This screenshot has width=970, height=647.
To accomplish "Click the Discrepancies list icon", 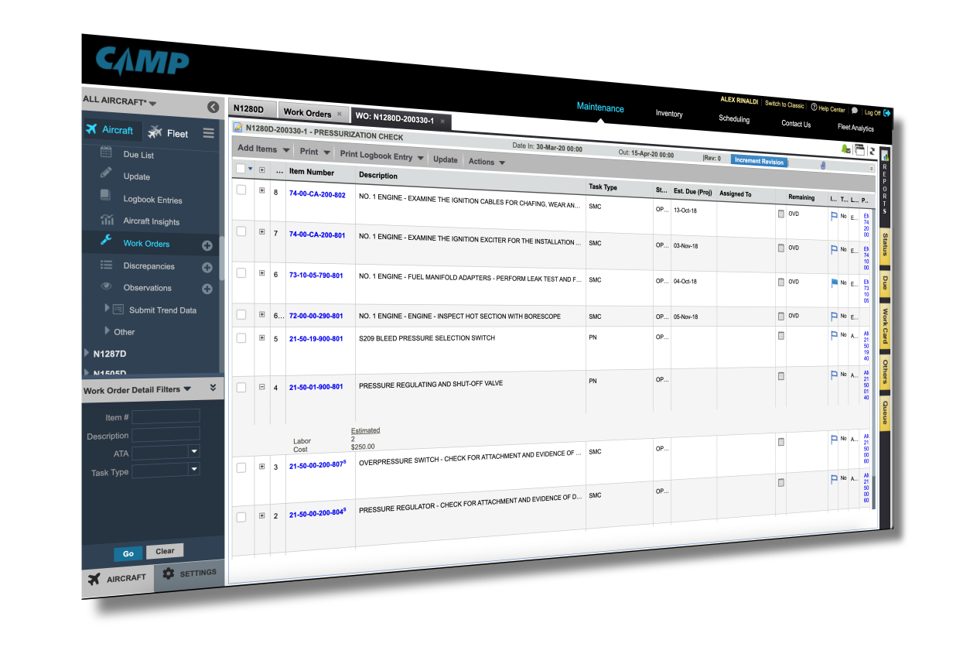I will 106,265.
